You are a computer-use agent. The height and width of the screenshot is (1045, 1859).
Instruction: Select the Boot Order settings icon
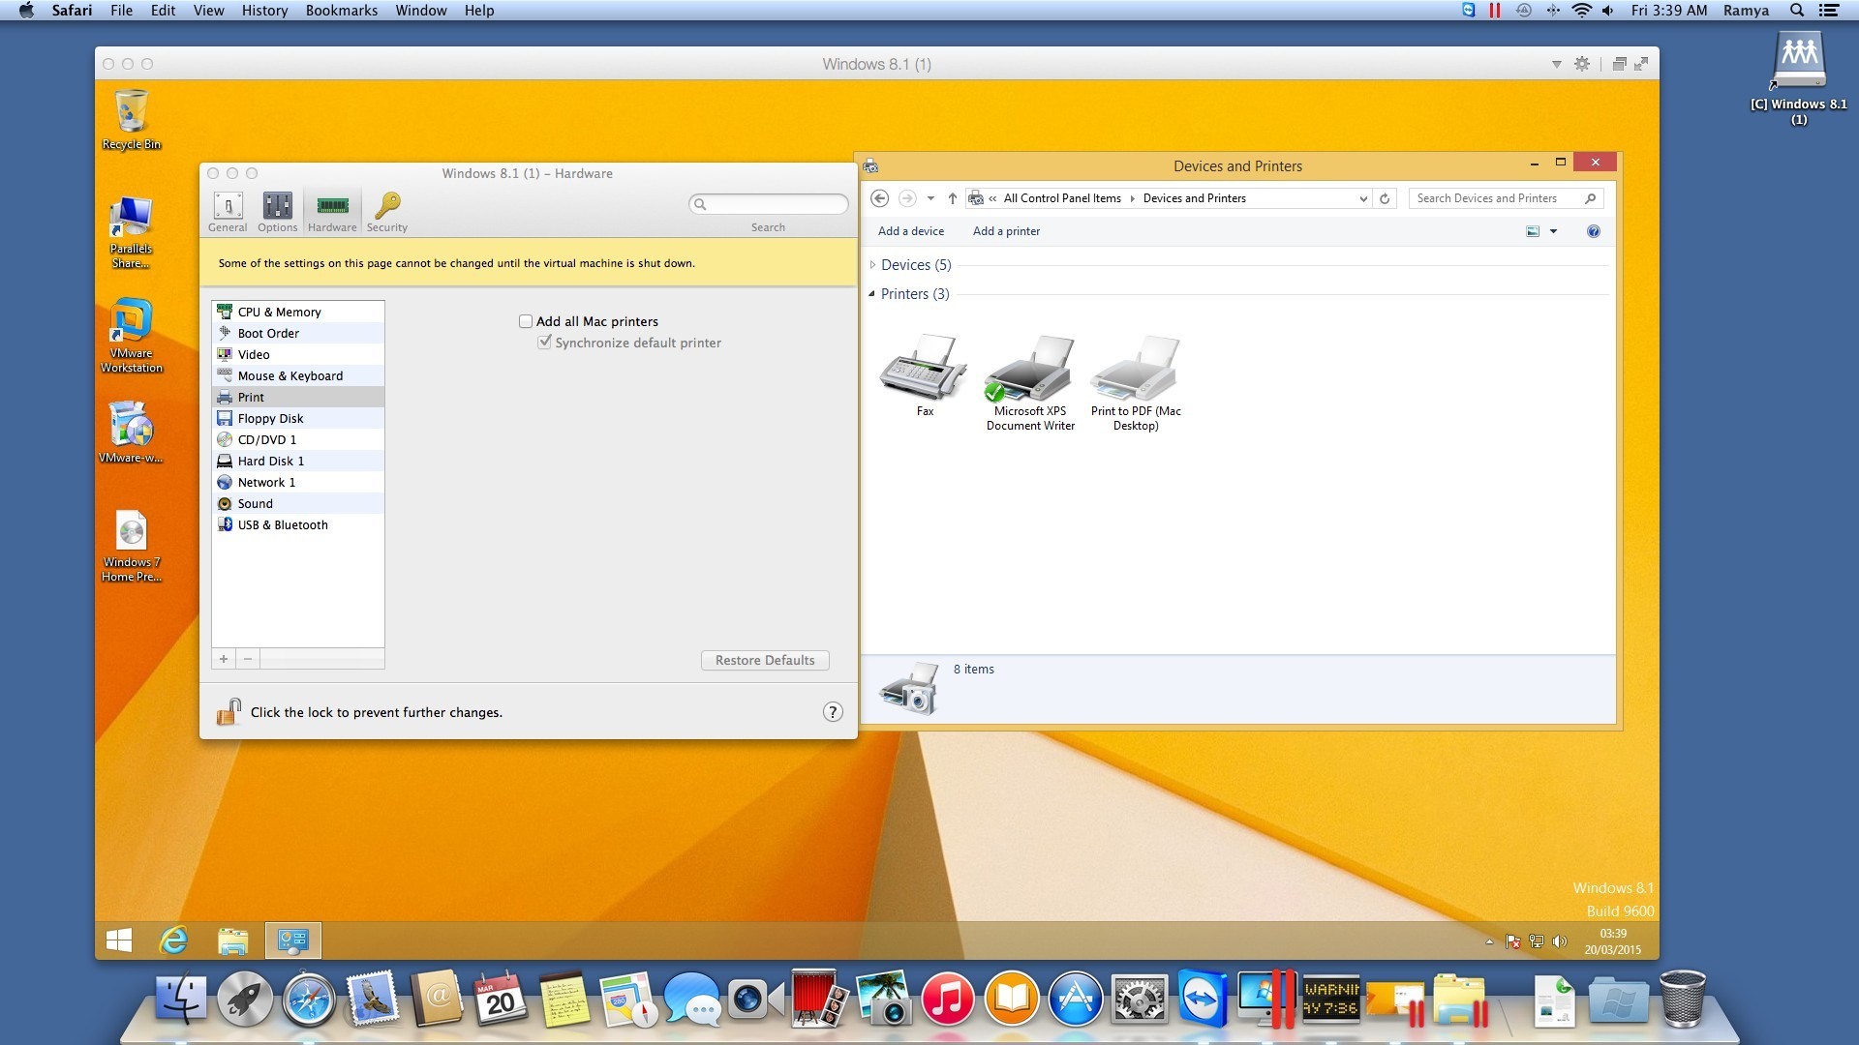click(x=224, y=333)
